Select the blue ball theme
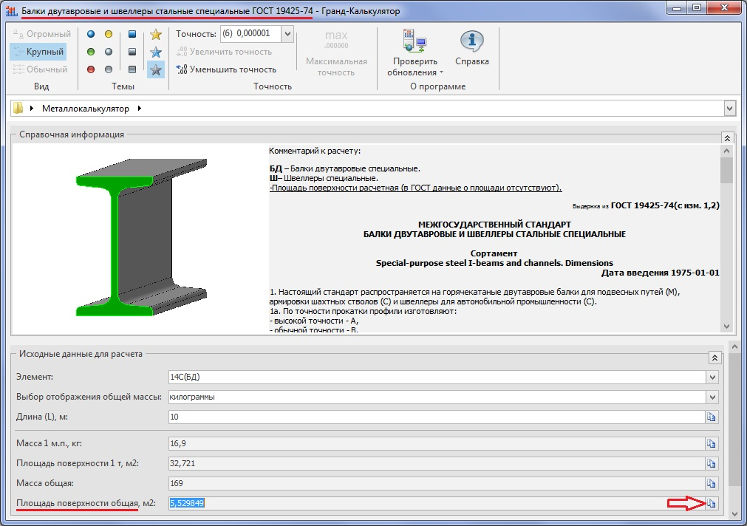The width and height of the screenshot is (747, 526). pyautogui.click(x=91, y=34)
